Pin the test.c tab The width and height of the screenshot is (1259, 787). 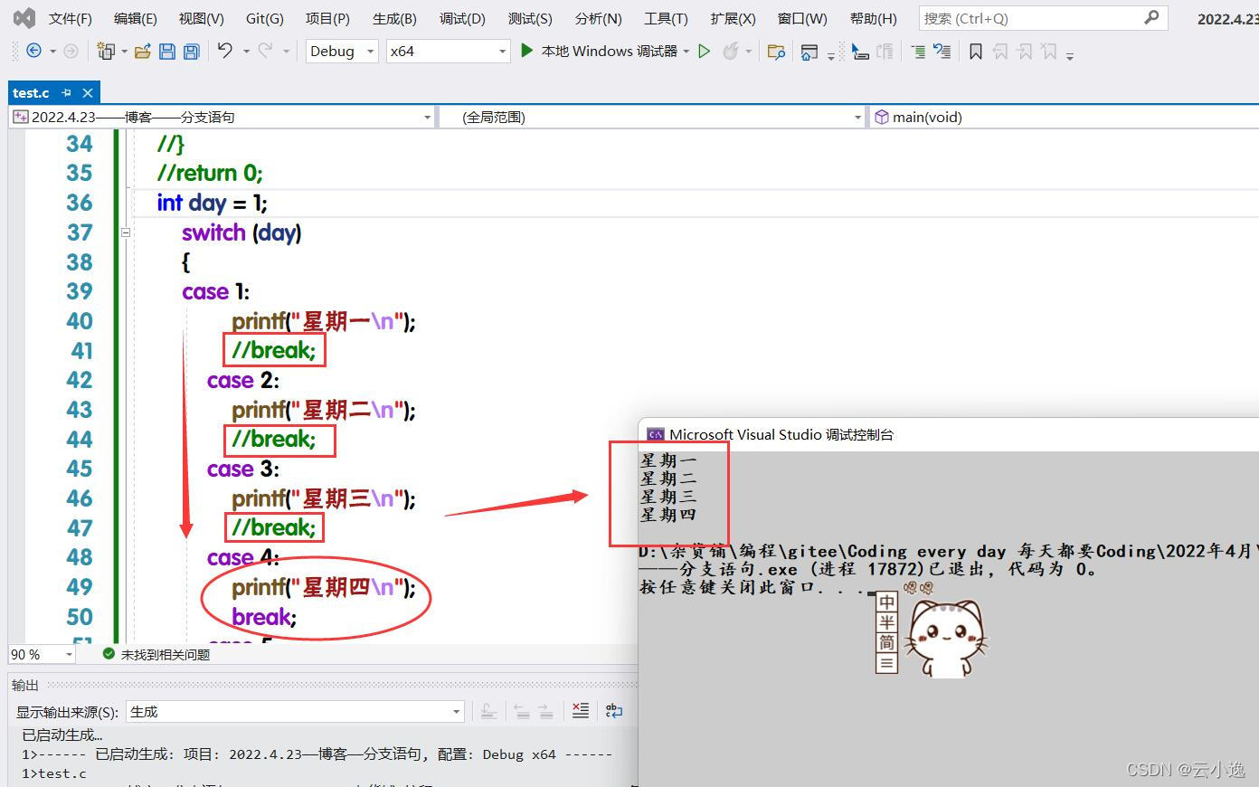[x=66, y=92]
